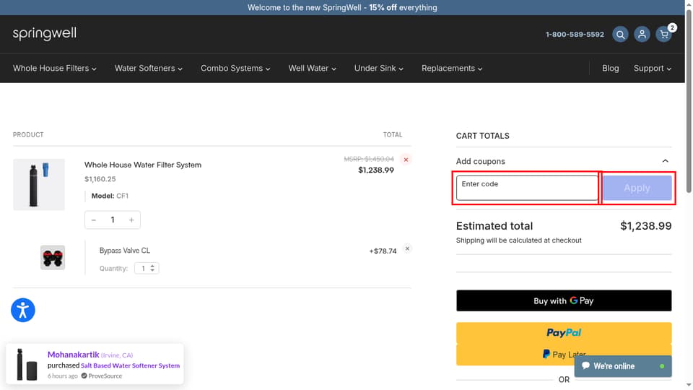Click the 15% off everything banner
Screen dimensions: 693x390
[x=342, y=7]
